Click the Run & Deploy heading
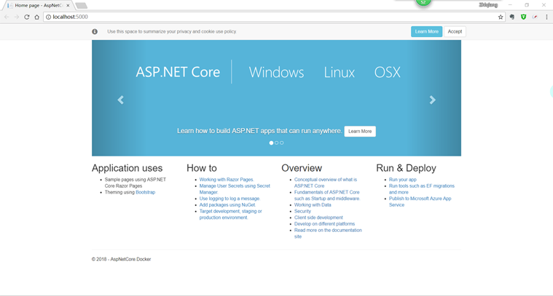Image resolution: width=553 pixels, height=296 pixels. tap(406, 168)
